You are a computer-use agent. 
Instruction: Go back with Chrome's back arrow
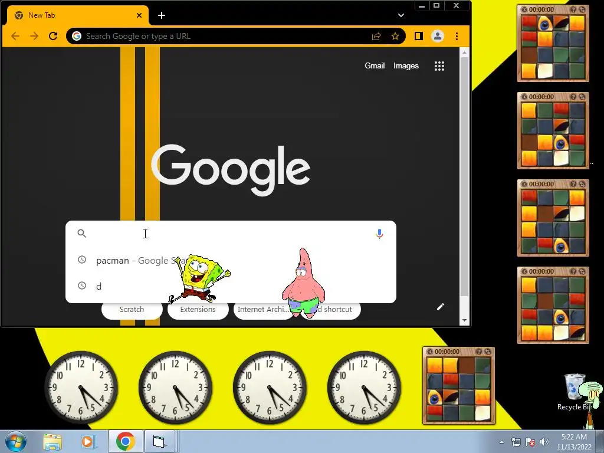(x=15, y=36)
